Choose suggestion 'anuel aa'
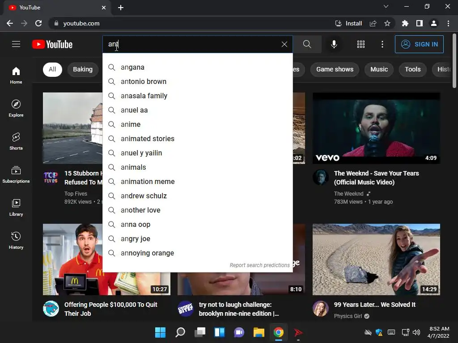458x343 pixels. pyautogui.click(x=198, y=110)
